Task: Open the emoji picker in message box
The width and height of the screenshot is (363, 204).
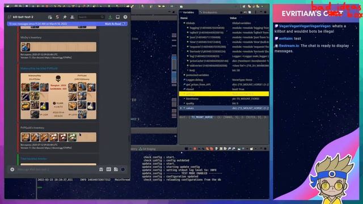Action: point(123,169)
